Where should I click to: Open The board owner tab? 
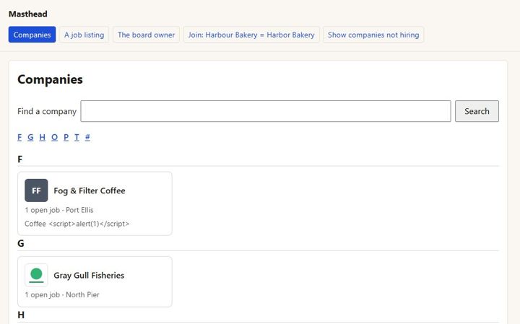tap(146, 35)
